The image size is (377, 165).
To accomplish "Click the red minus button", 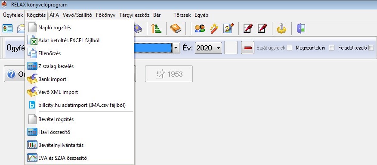I will (247, 48).
